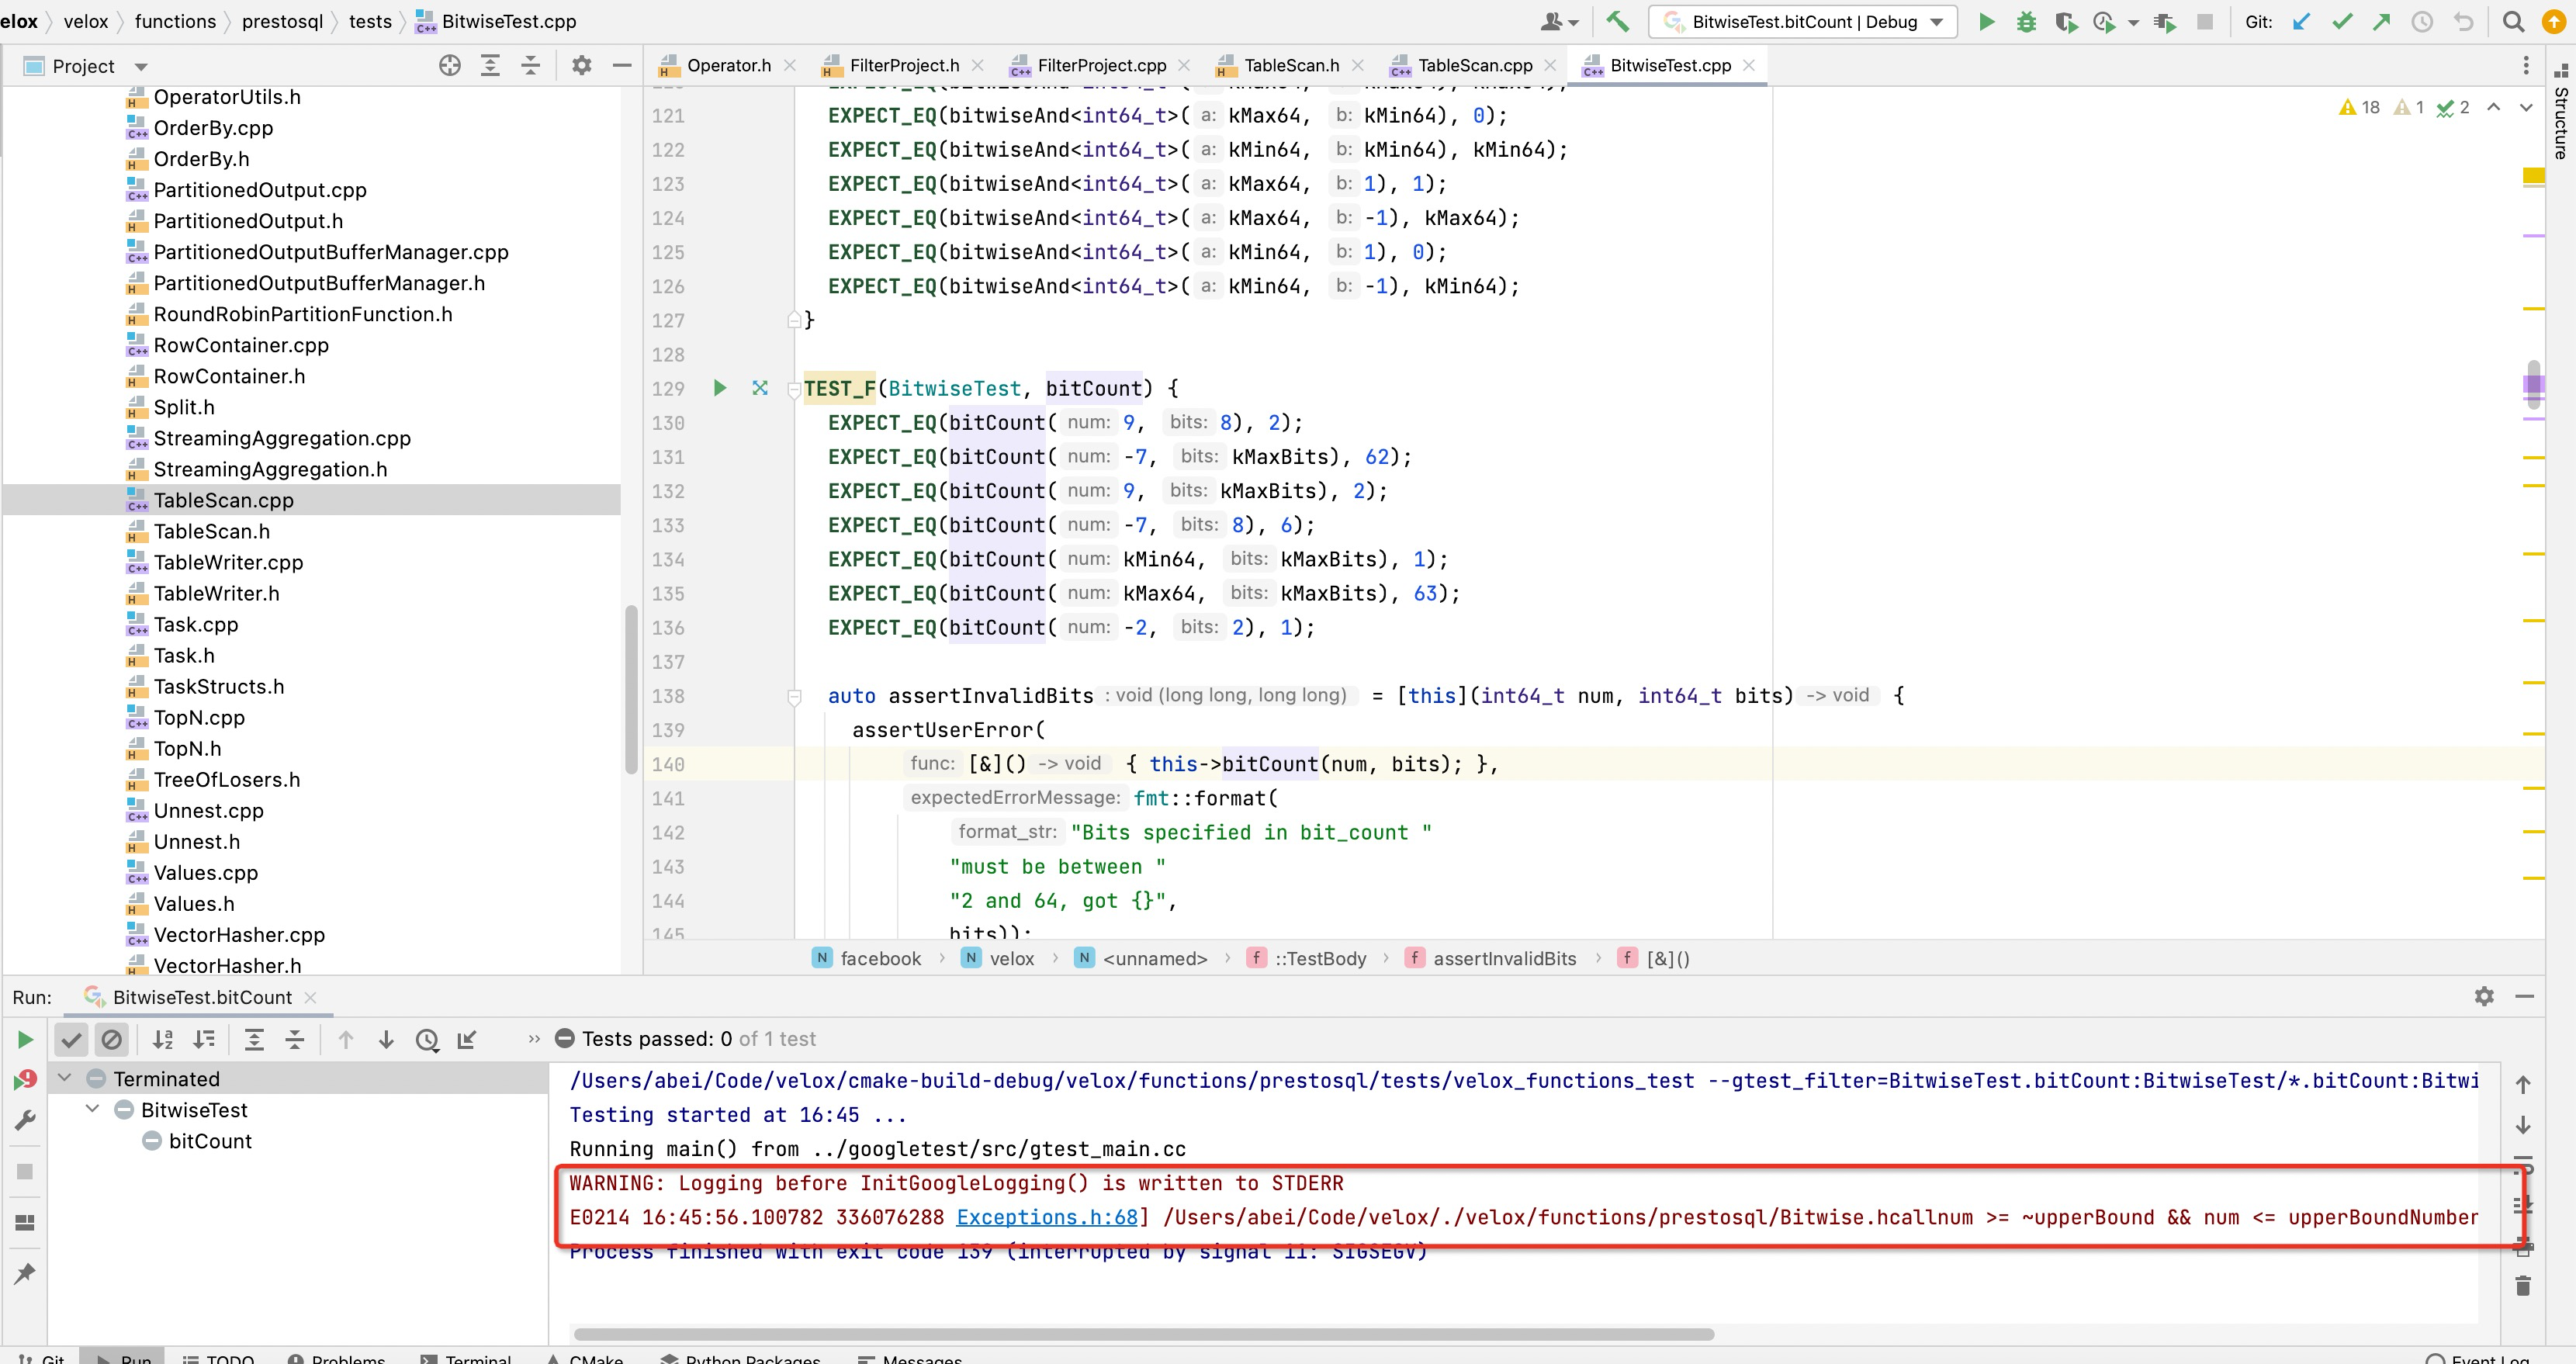The height and width of the screenshot is (1364, 2576).
Task: Toggle alphabetical sorting of tests
Action: (x=164, y=1039)
